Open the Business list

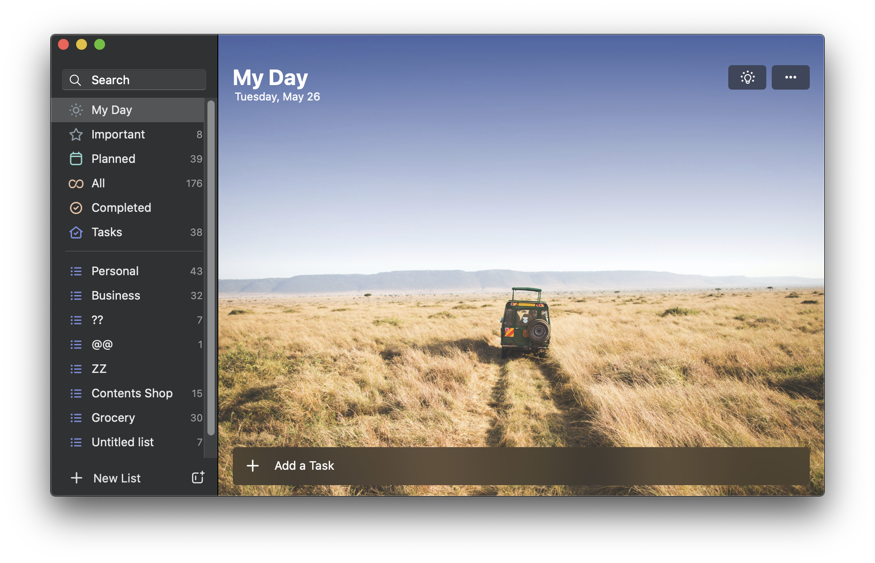coord(116,296)
